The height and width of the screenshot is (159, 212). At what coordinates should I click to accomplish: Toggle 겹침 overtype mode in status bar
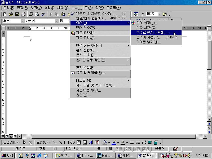(146, 149)
